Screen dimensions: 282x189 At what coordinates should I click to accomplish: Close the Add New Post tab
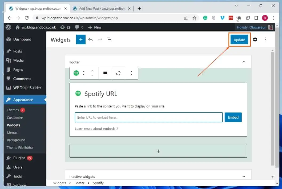129,9
